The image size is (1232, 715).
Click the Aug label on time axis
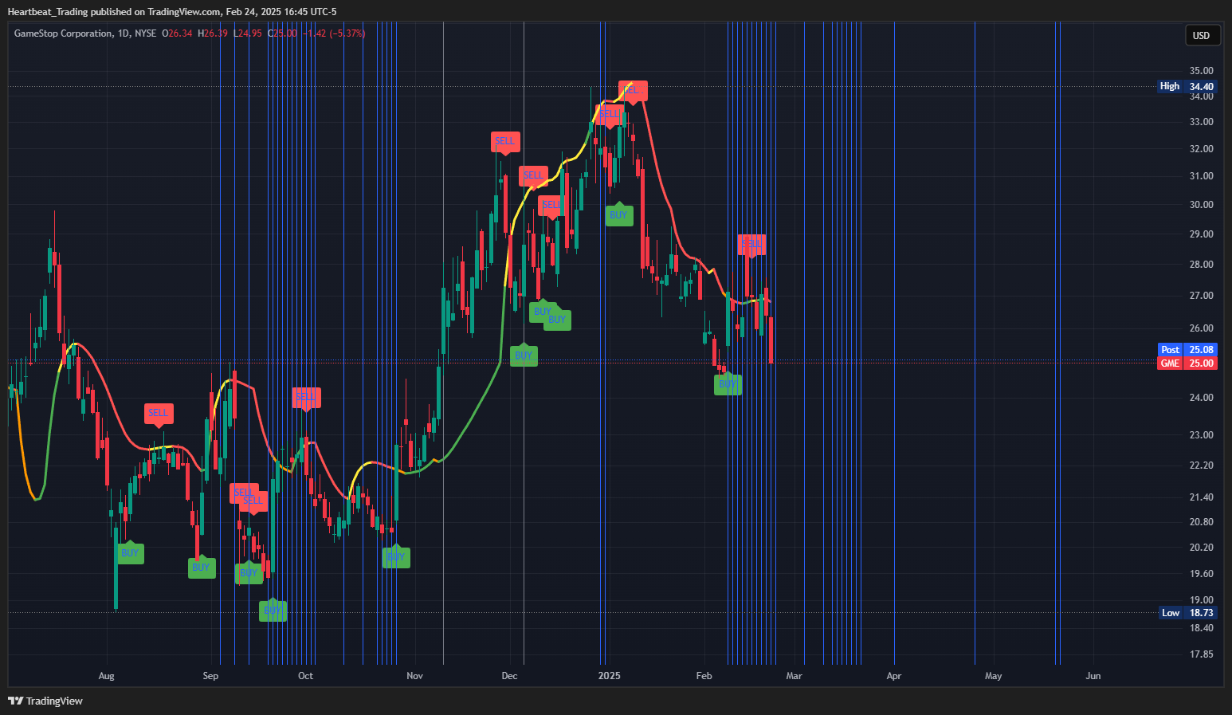coord(106,676)
